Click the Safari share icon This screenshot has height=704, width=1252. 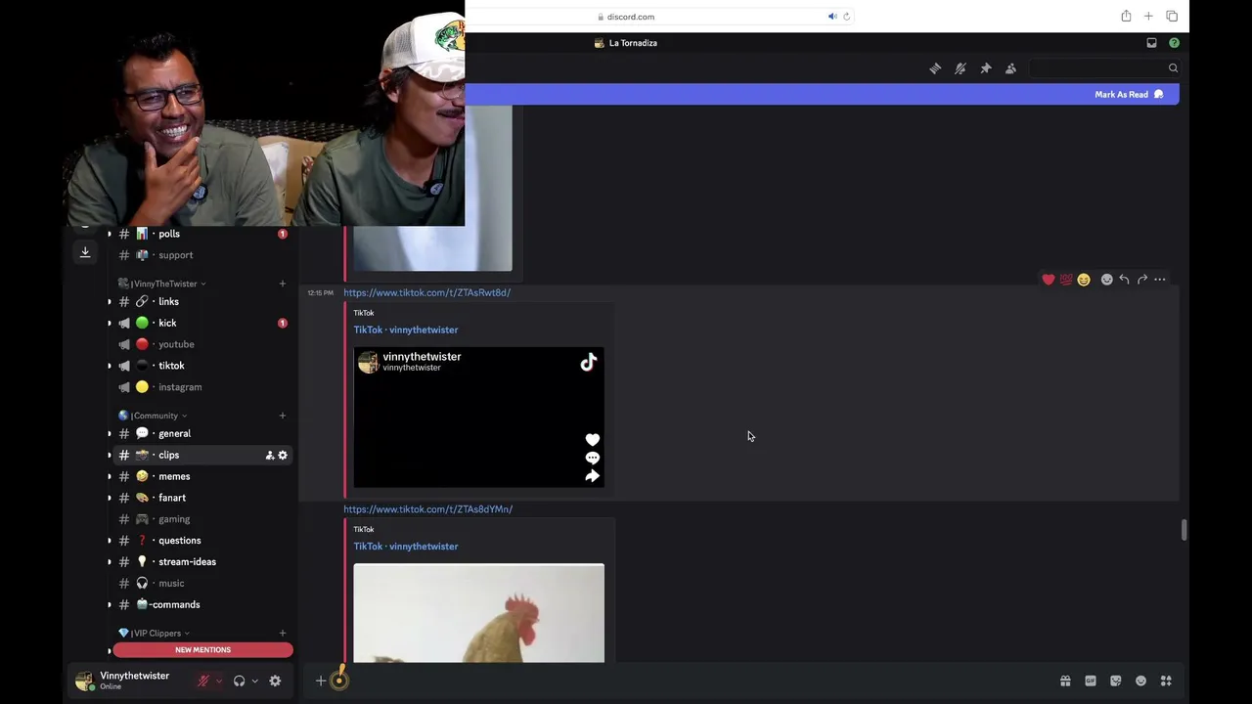(1126, 16)
